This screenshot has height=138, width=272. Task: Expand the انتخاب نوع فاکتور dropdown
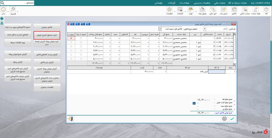(160, 29)
